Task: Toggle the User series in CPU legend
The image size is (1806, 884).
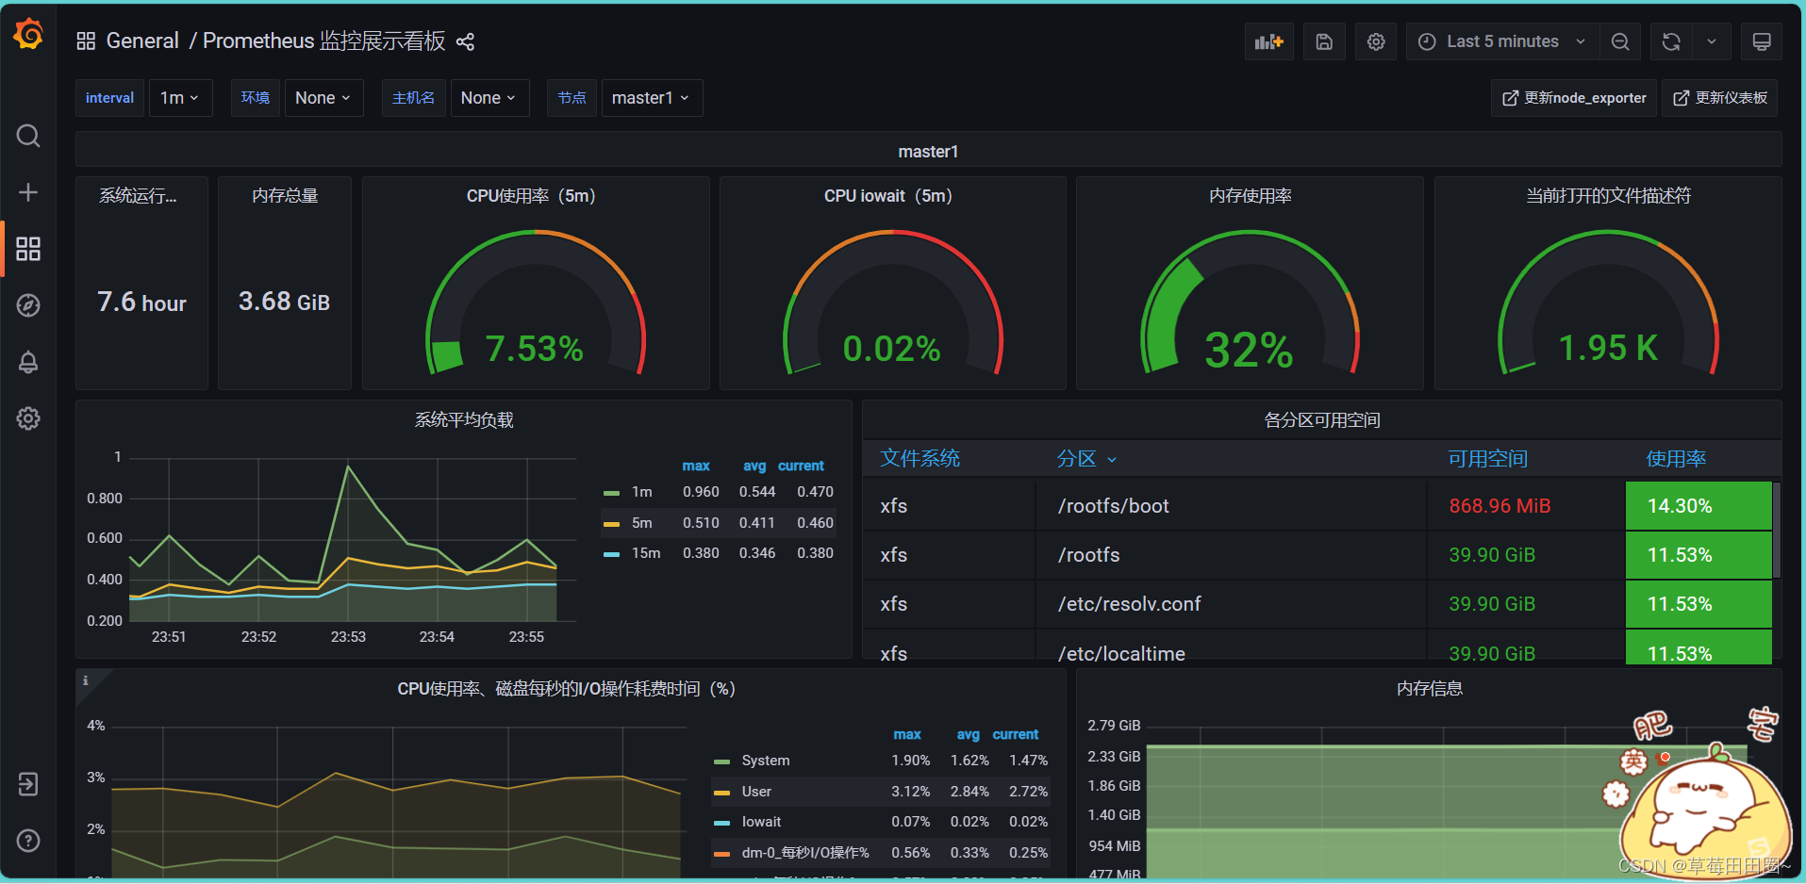Action: pyautogui.click(x=756, y=792)
